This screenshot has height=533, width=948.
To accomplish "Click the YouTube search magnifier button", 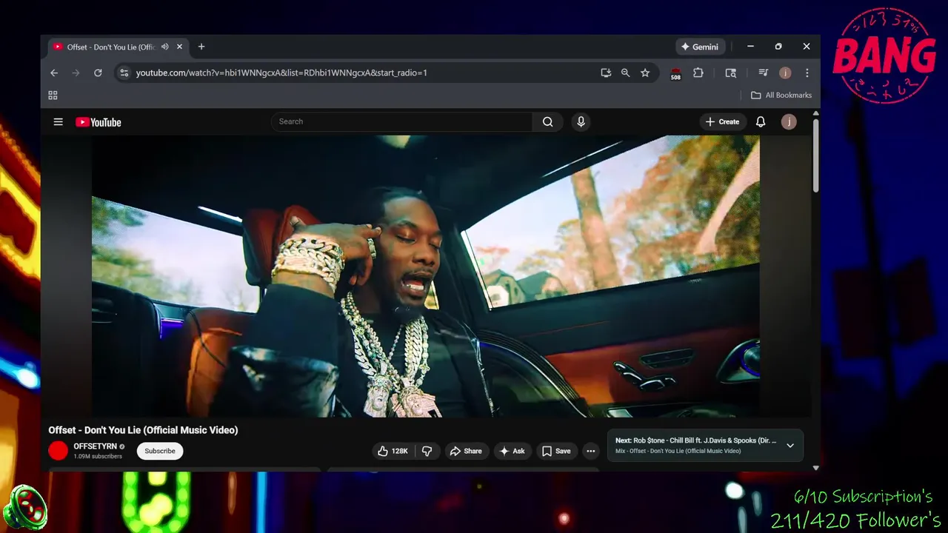I will 548,121.
